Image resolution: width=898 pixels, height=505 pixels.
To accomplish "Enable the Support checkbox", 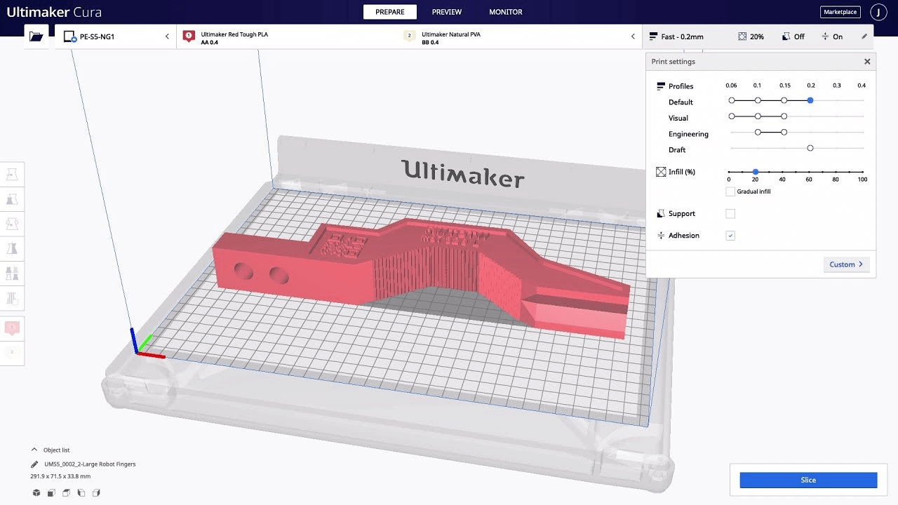I will tap(730, 214).
